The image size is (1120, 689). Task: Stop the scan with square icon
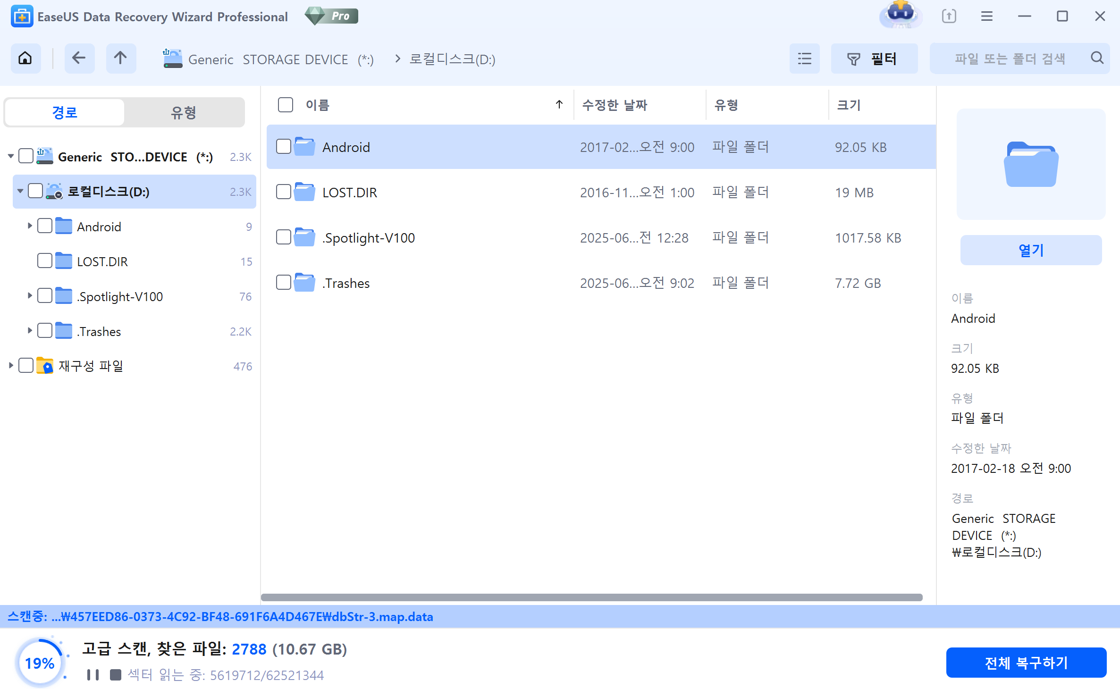(115, 675)
